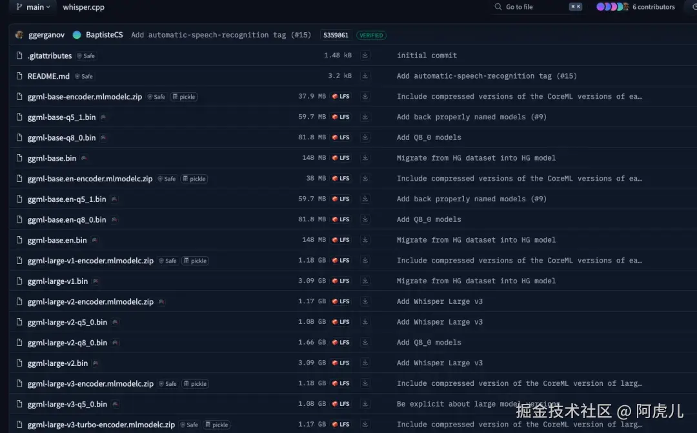
Task: Click the pickle badge on ggml-large-v3-encoder.mlmodelc.zip
Action: click(196, 384)
